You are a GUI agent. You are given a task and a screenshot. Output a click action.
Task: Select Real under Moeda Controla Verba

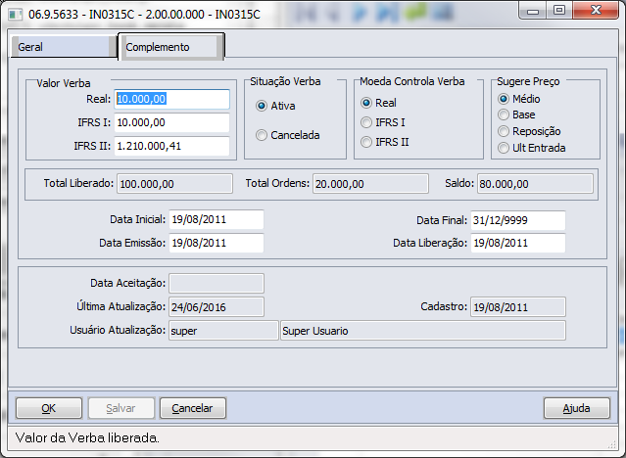tap(378, 103)
